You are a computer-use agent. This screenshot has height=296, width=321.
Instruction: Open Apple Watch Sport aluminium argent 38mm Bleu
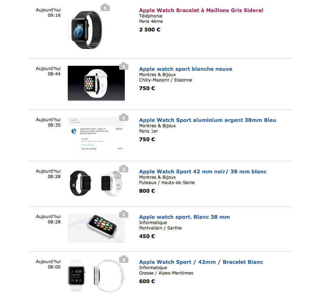[208, 120]
